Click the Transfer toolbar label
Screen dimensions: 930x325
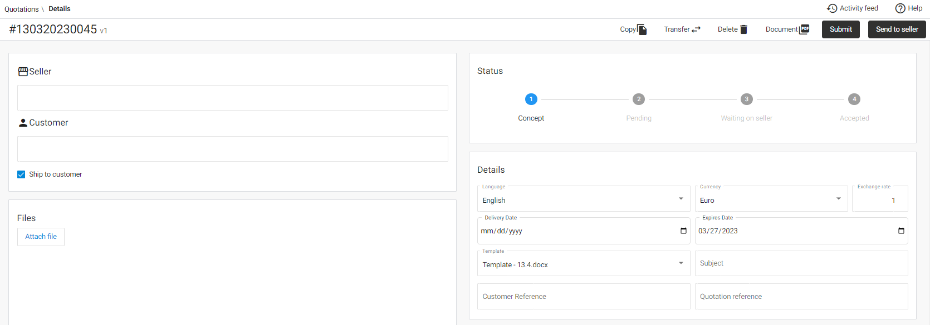pos(677,29)
